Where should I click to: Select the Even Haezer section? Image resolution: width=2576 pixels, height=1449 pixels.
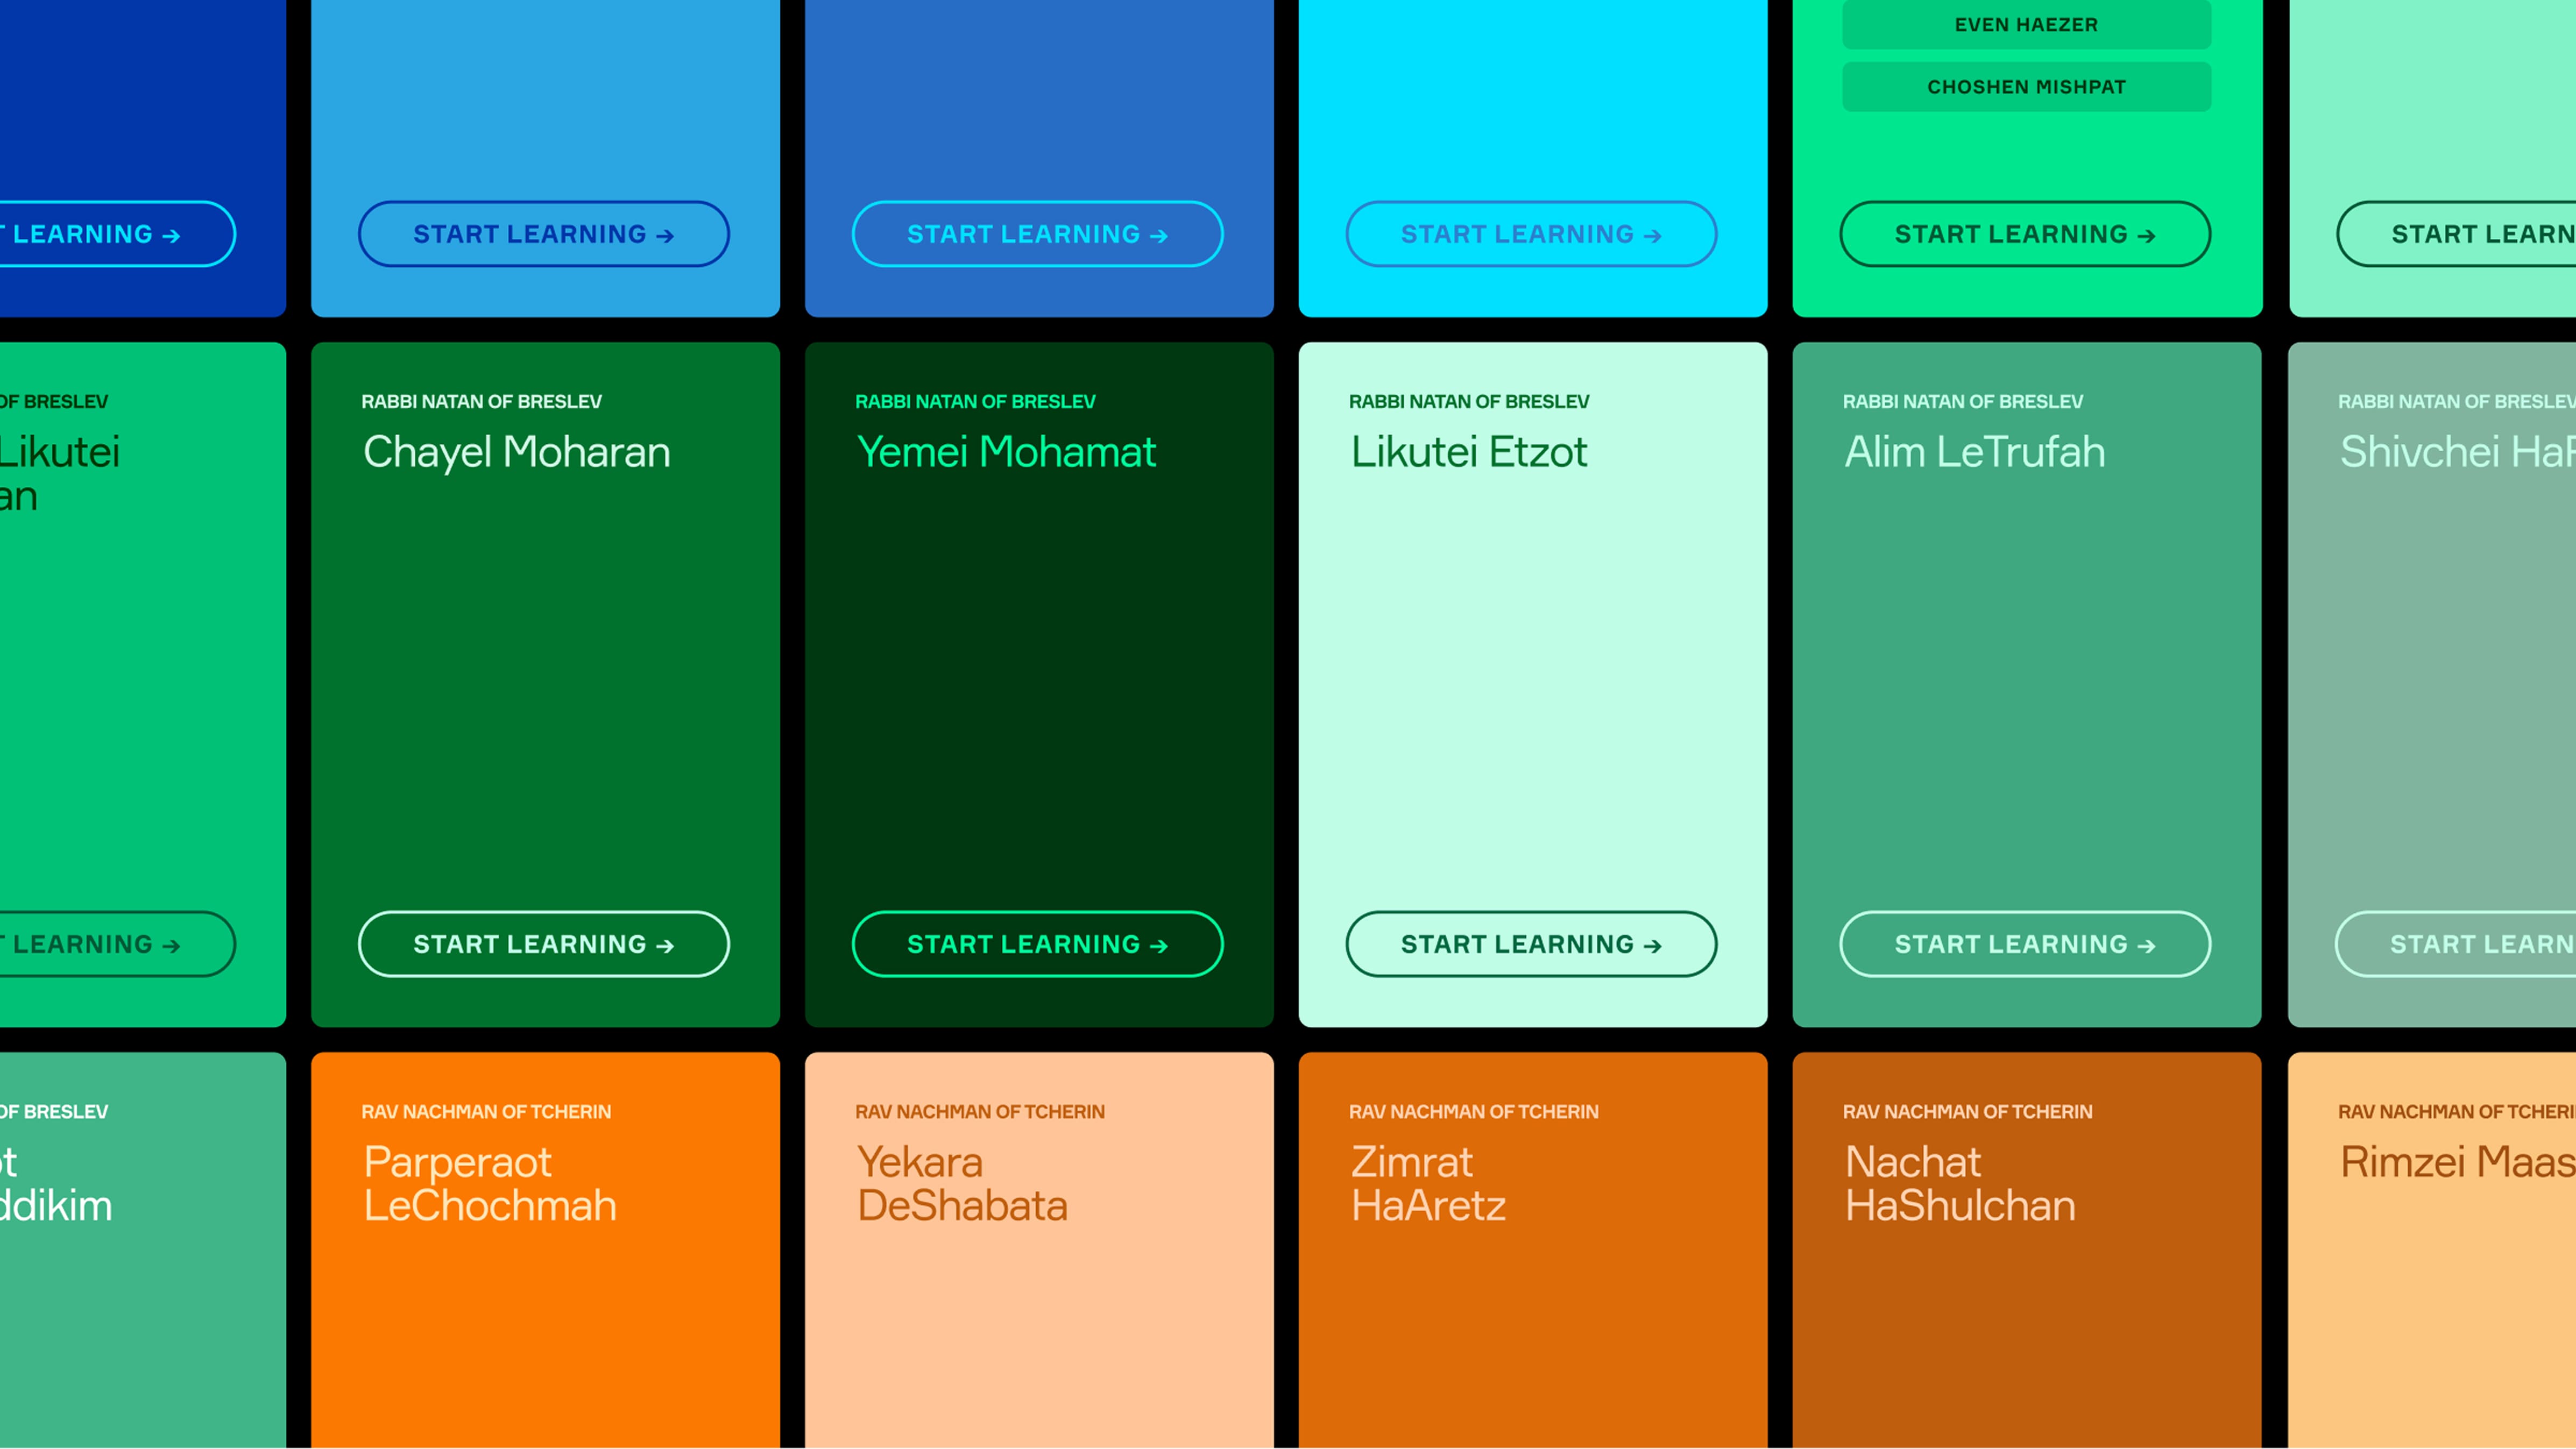[x=2026, y=25]
